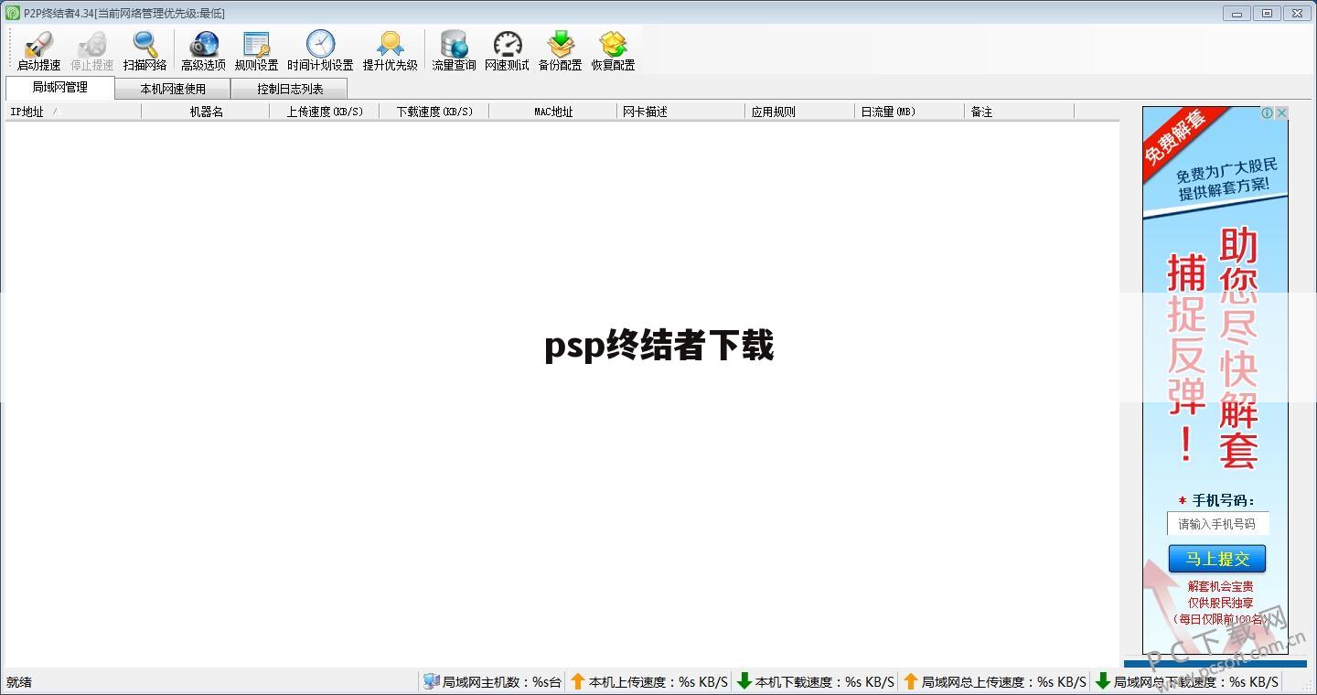Switch to 本机网速使用 tab
Image resolution: width=1317 pixels, height=695 pixels.
point(173,89)
